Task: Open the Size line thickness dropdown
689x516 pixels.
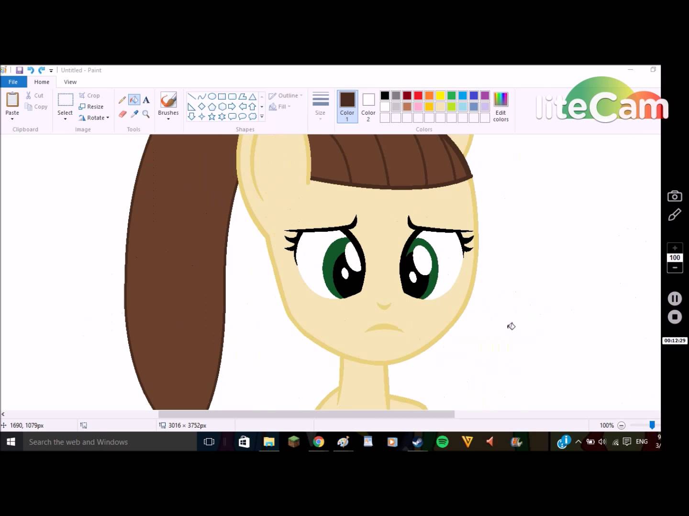Action: point(320,106)
